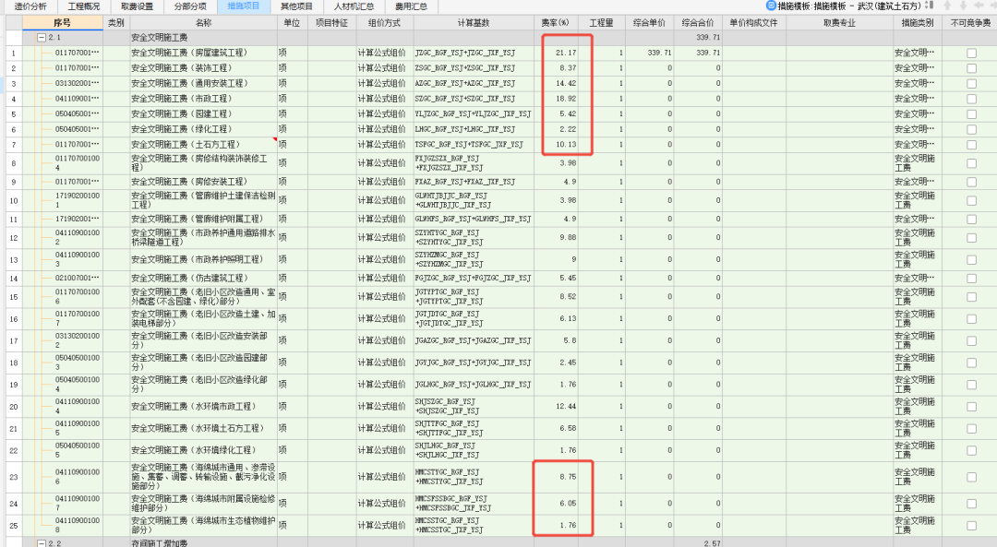Click the move down arrow icon

[x=963, y=6]
